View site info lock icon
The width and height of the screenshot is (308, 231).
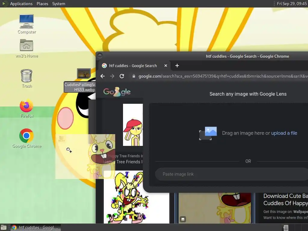(134, 76)
